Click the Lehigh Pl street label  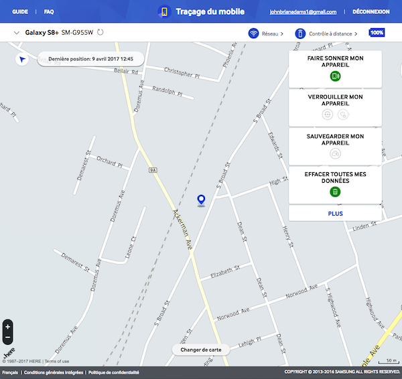(250, 342)
